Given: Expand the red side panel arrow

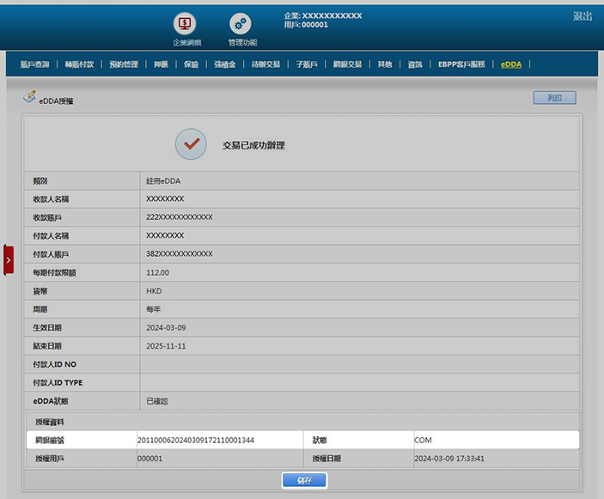Looking at the screenshot, I should pos(9,259).
